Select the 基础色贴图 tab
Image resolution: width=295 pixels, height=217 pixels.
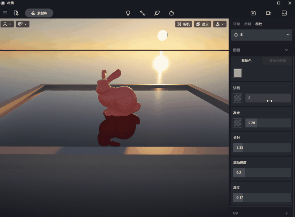click(277, 61)
